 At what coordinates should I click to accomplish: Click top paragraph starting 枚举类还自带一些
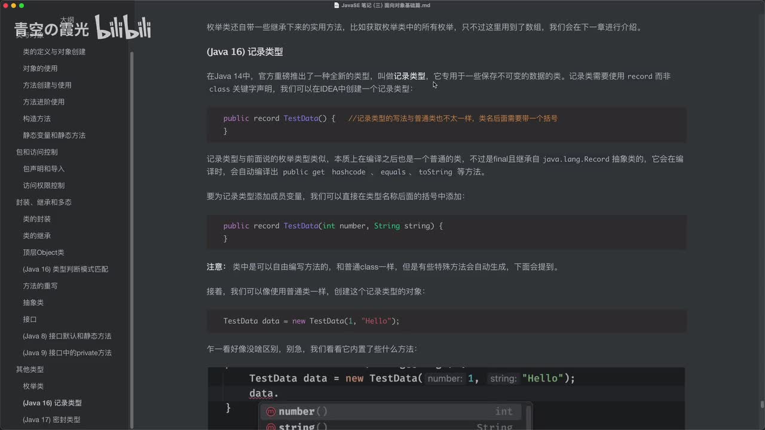424,27
